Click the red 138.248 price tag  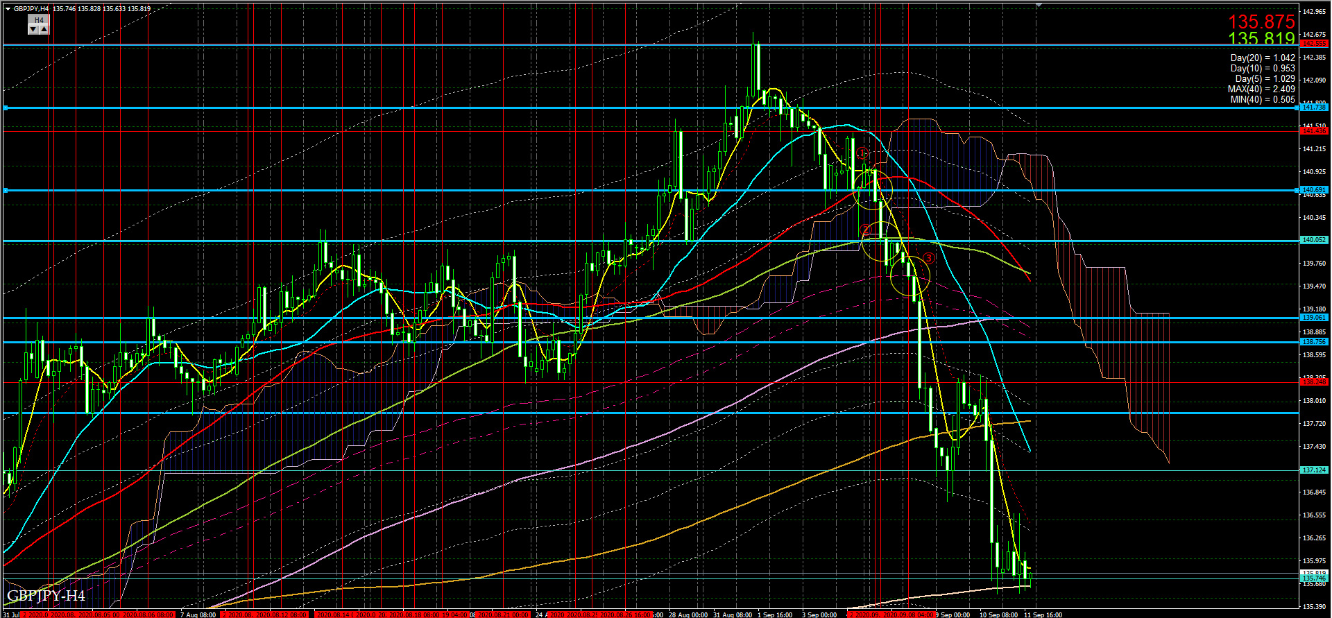coord(1313,382)
